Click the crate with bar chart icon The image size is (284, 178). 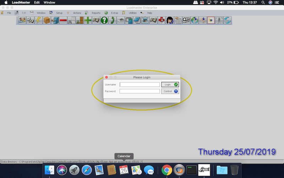pyautogui.click(x=80, y=20)
